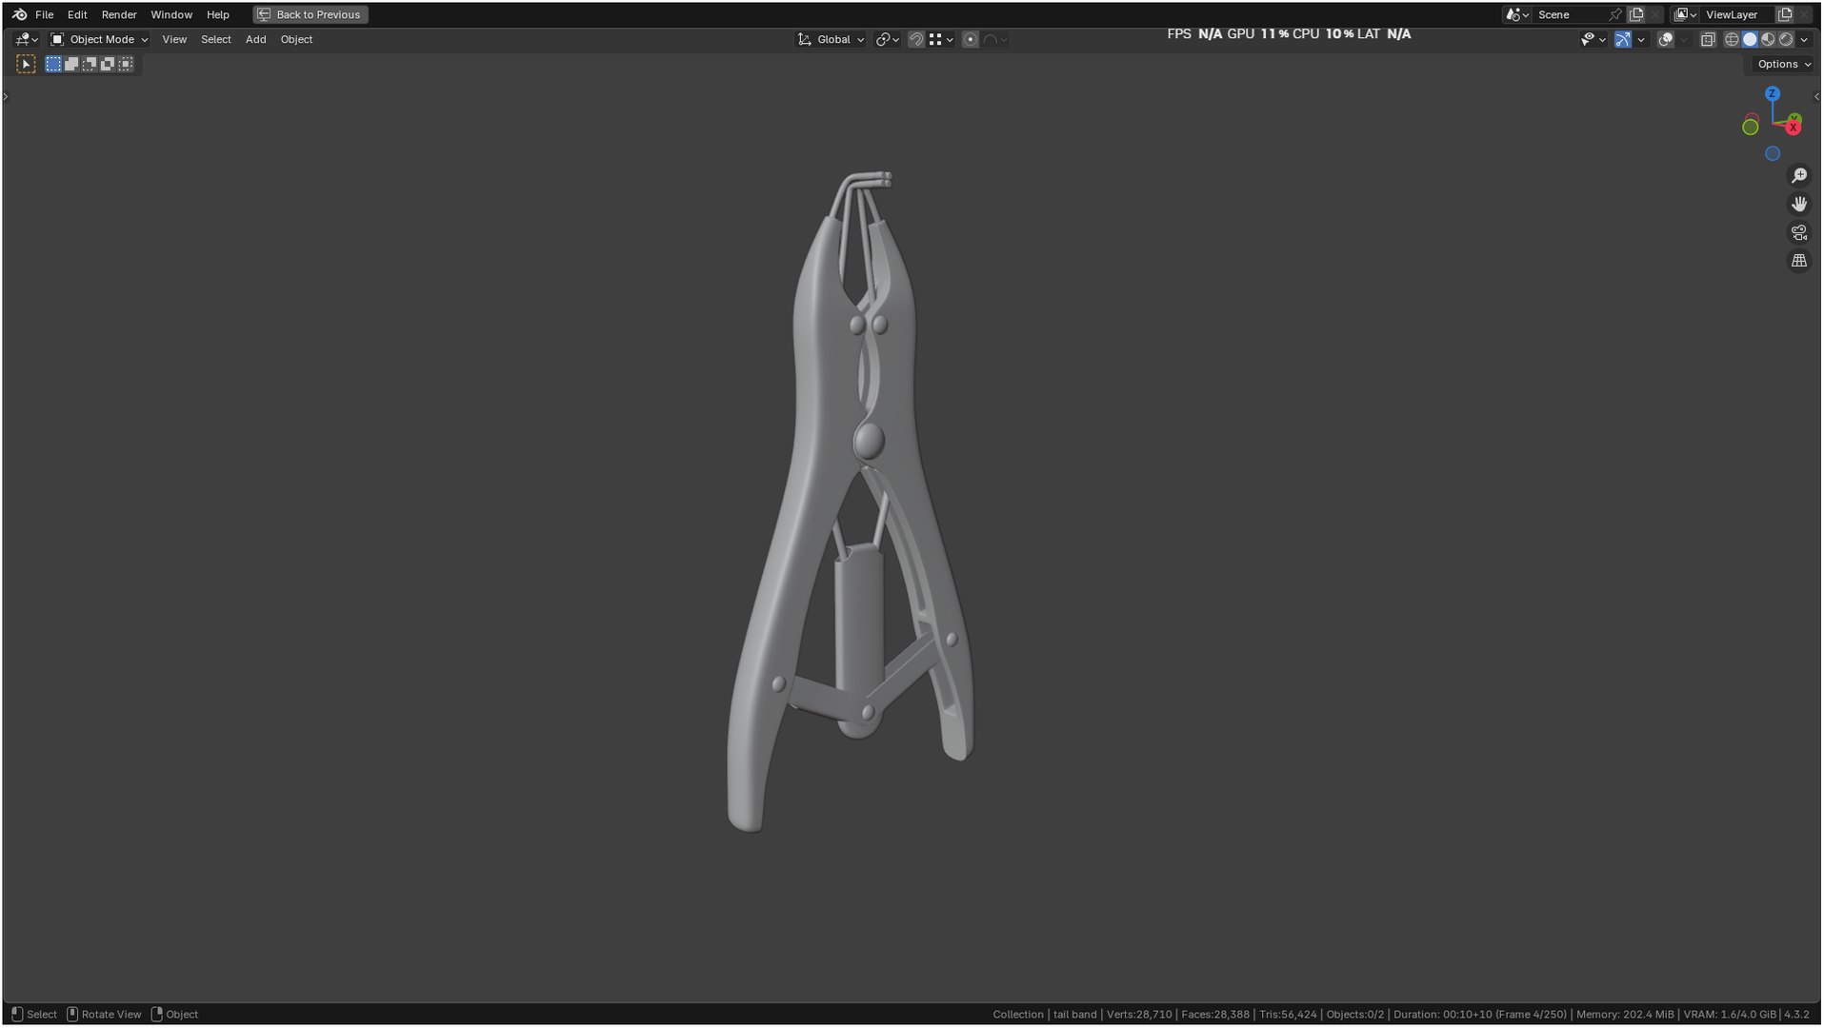The image size is (1824, 1028).
Task: Choose the Intersect selection mode
Action: tap(126, 64)
